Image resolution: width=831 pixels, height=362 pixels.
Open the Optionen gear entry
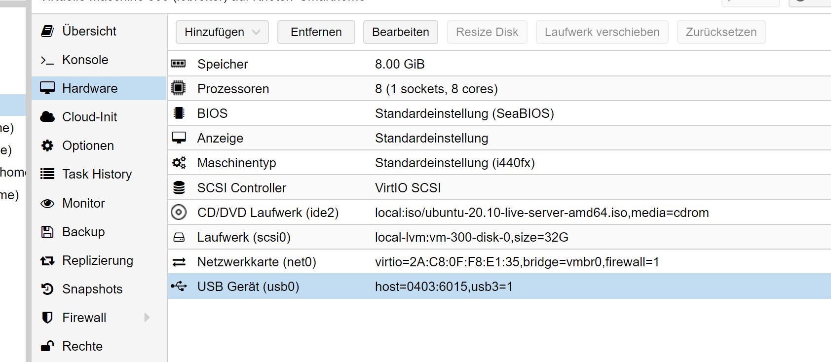click(x=88, y=145)
